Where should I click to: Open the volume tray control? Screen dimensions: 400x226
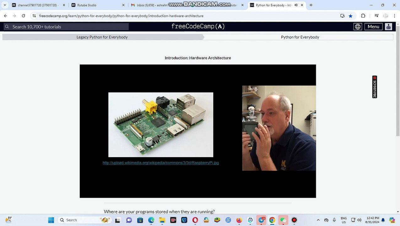(x=359, y=220)
